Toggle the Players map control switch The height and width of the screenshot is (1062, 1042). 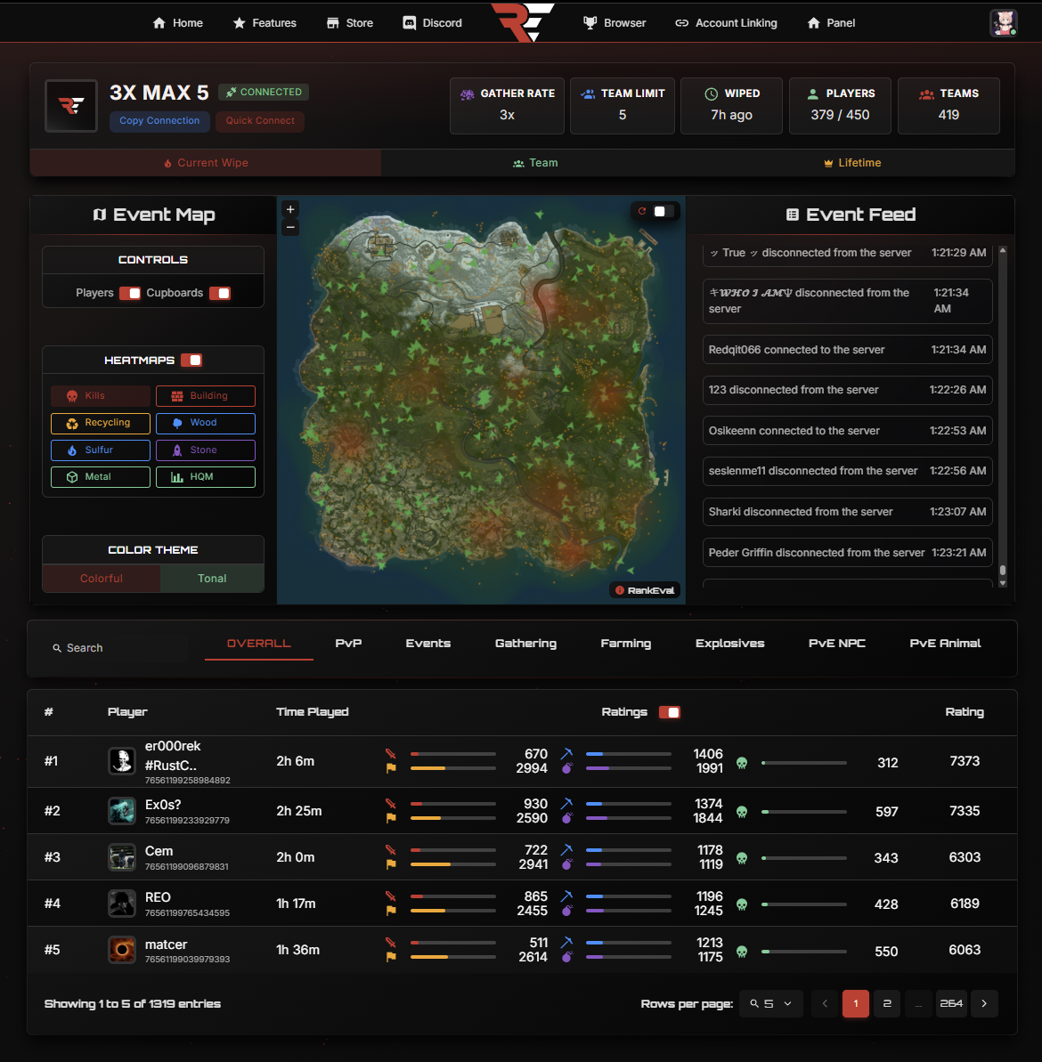130,293
